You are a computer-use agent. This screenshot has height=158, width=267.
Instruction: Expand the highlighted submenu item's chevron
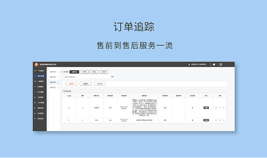coord(58,82)
